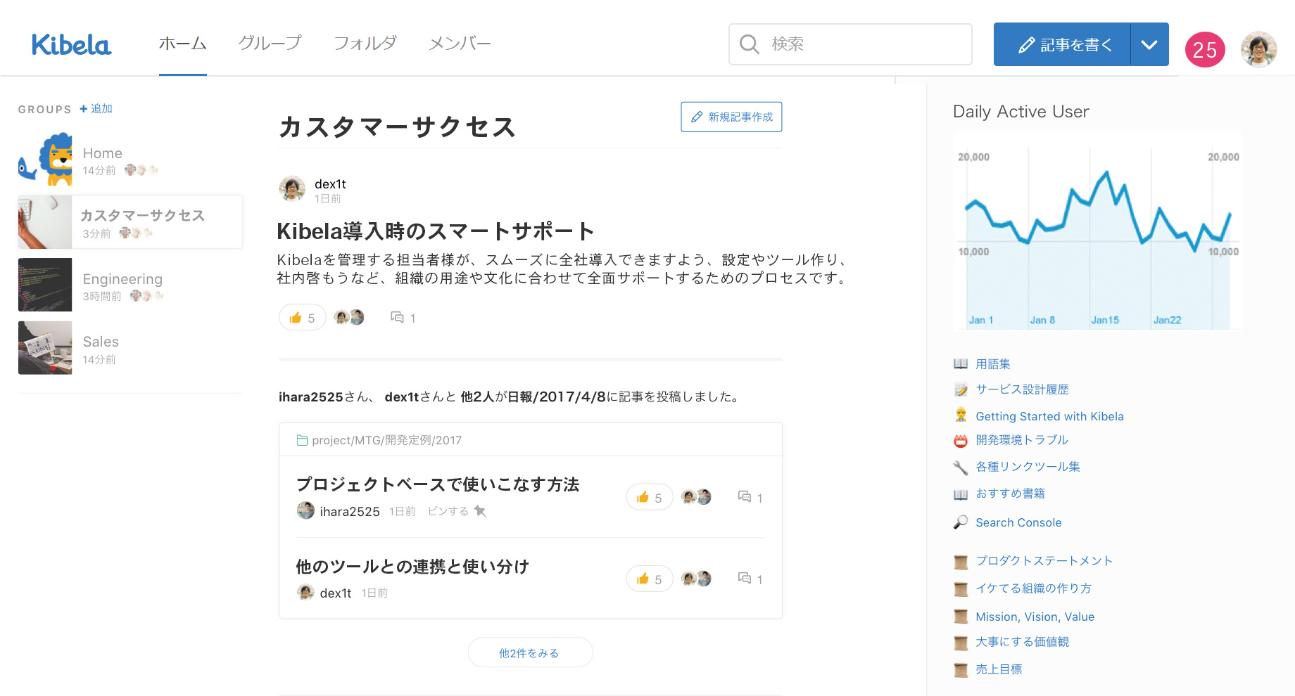Open the 開発環境トラブル link

(1022, 440)
